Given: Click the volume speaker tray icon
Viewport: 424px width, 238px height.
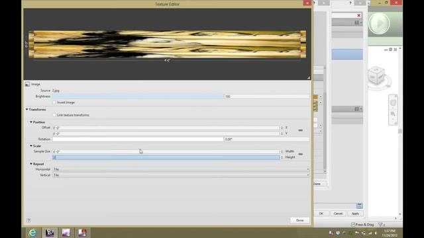Looking at the screenshot, I should tap(376, 233).
